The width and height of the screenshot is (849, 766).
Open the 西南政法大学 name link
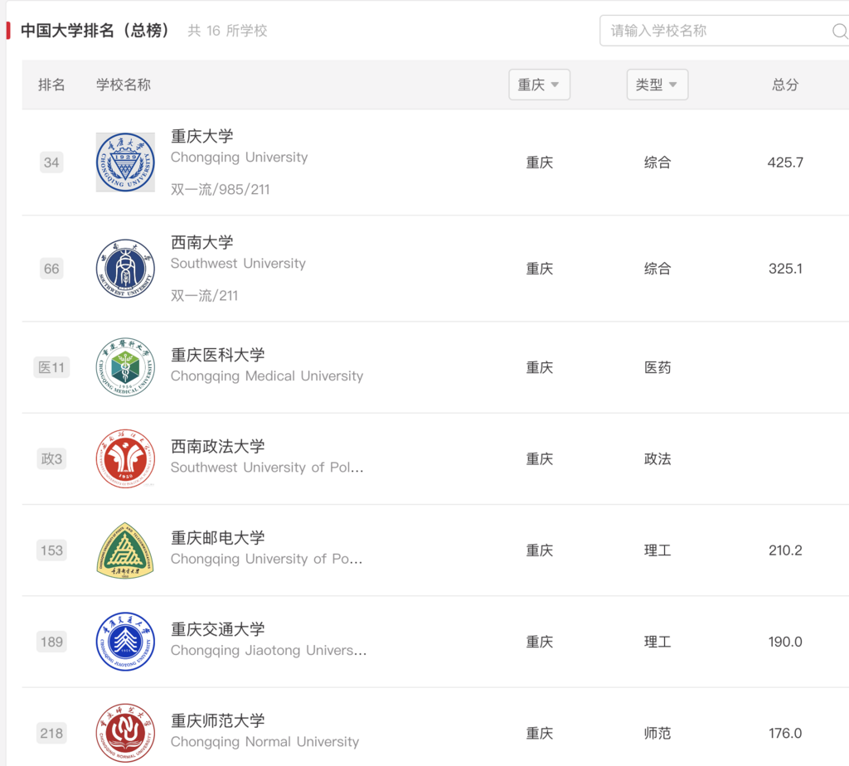pyautogui.click(x=218, y=446)
